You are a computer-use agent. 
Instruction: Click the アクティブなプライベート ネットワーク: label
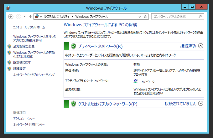pyautogui.click(x=87, y=81)
